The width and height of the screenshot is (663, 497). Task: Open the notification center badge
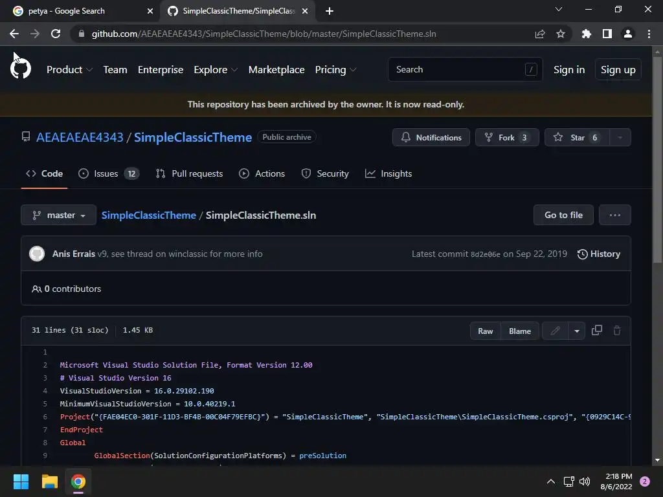(645, 481)
